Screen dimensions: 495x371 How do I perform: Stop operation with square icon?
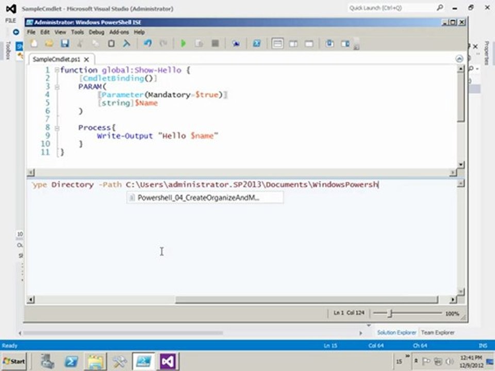[x=216, y=43]
